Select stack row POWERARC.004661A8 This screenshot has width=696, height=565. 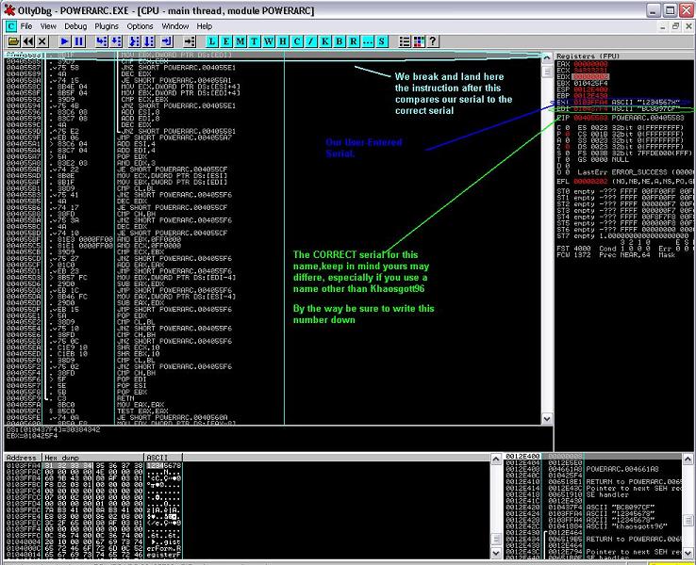(x=593, y=469)
